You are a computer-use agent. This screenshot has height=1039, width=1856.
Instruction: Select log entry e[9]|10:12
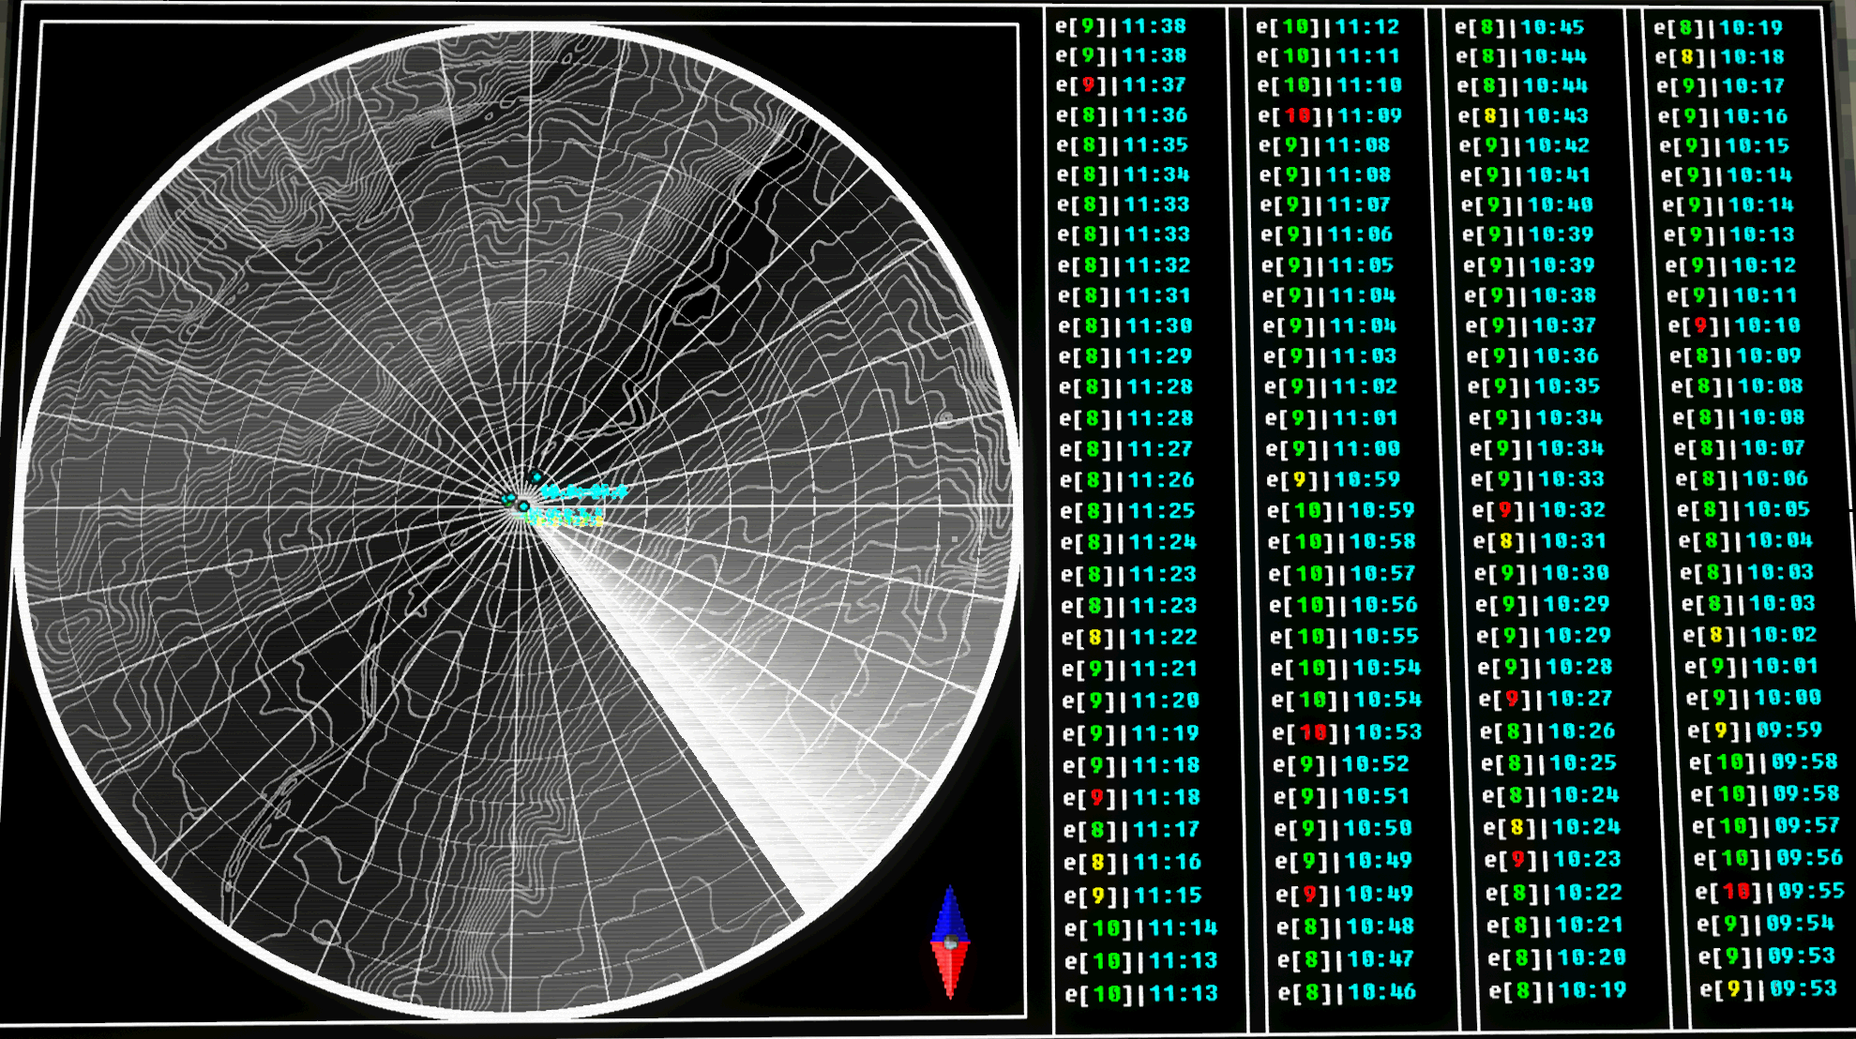pos(1730,265)
